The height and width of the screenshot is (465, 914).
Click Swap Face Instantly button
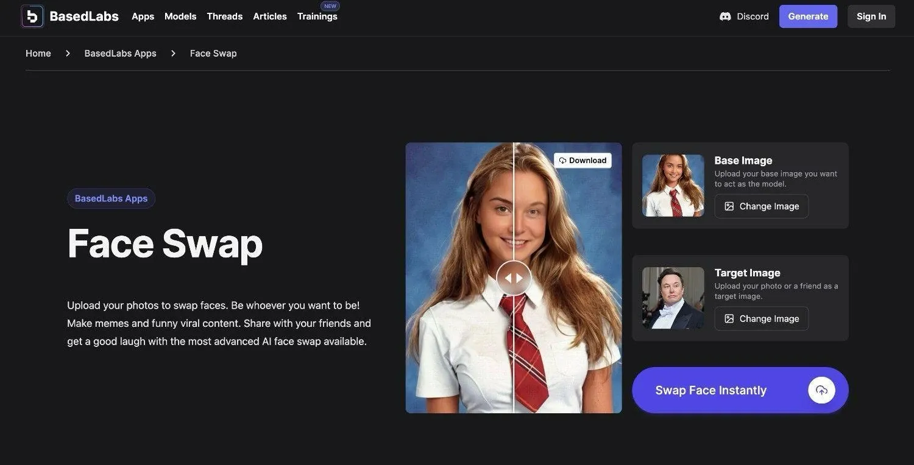740,390
